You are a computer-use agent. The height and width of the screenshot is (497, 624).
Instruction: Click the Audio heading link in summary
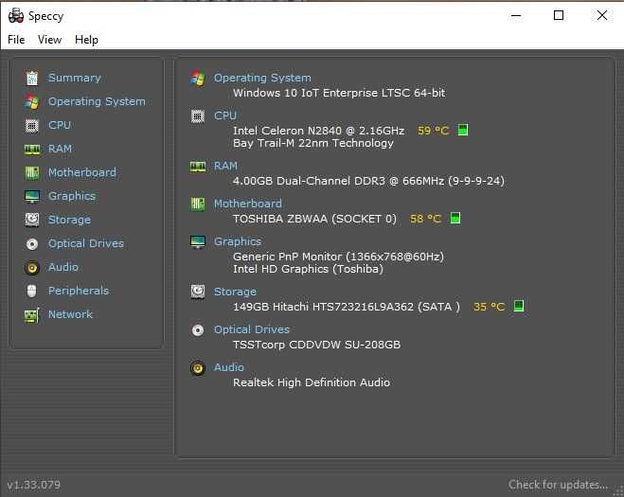point(228,367)
